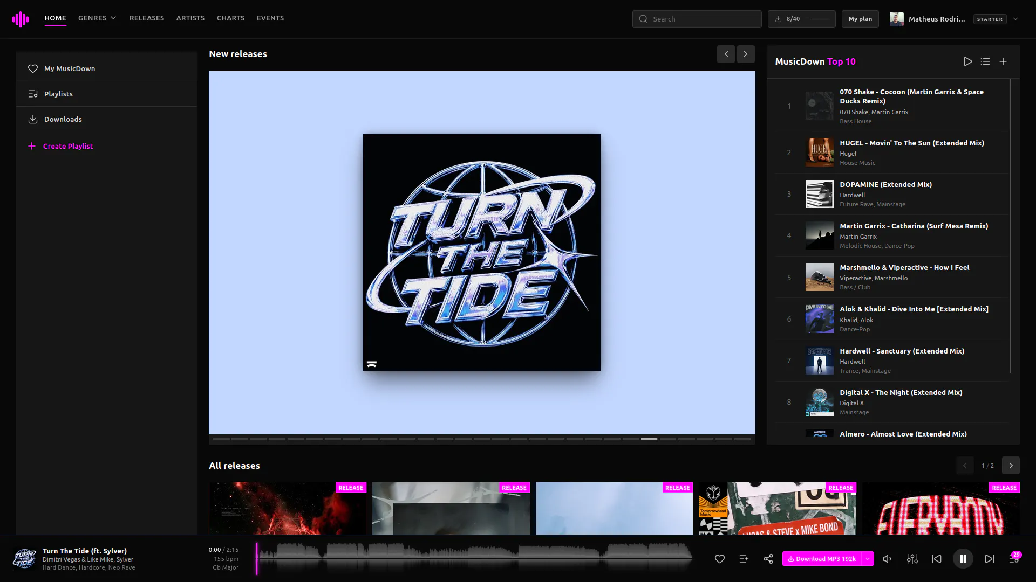
Task: Click HUGEL Movin' To The Sun thumbnail
Action: click(x=819, y=153)
